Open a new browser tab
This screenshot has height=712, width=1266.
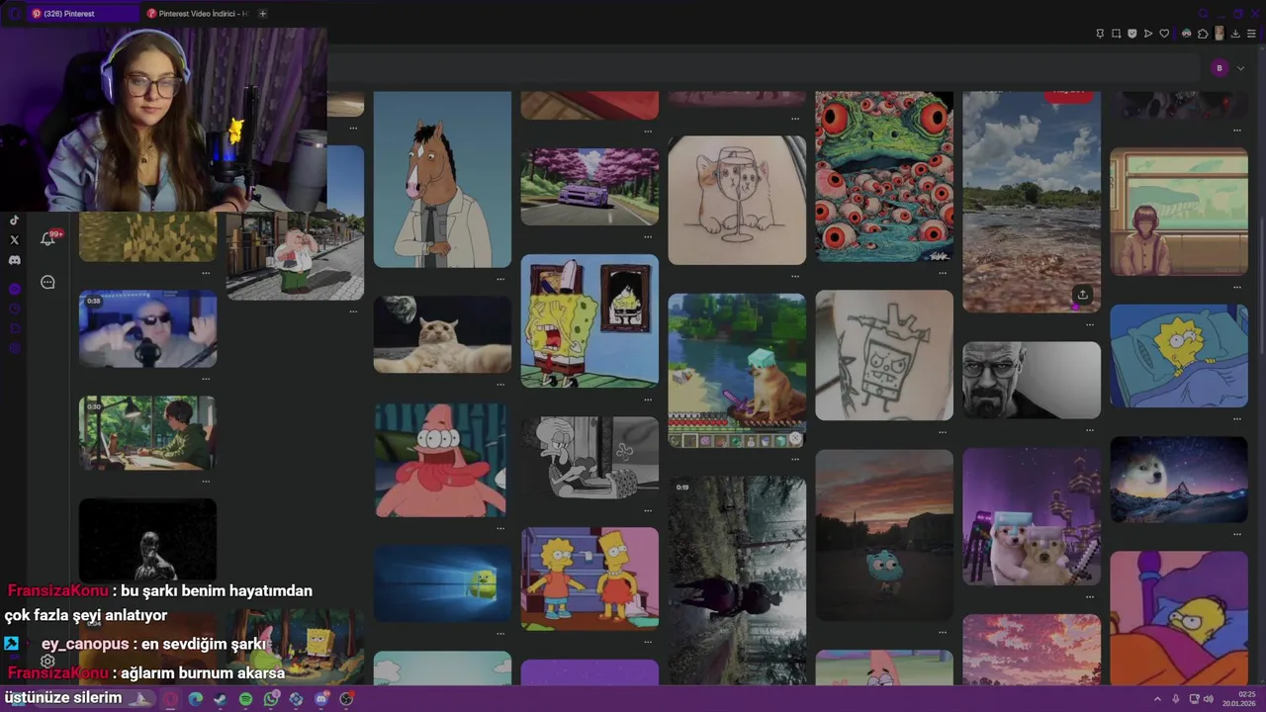(x=262, y=14)
